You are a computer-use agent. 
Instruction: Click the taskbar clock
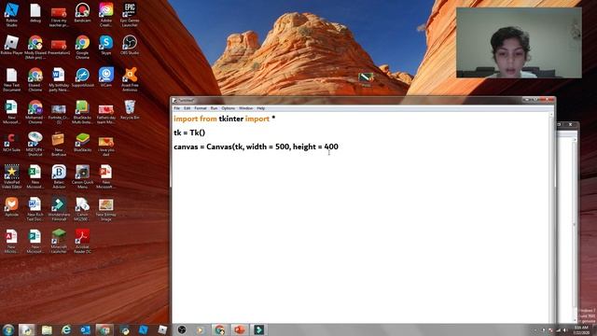coord(581,329)
